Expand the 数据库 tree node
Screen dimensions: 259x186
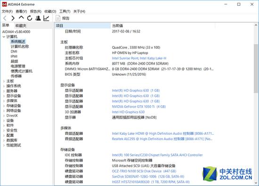tap(4, 140)
